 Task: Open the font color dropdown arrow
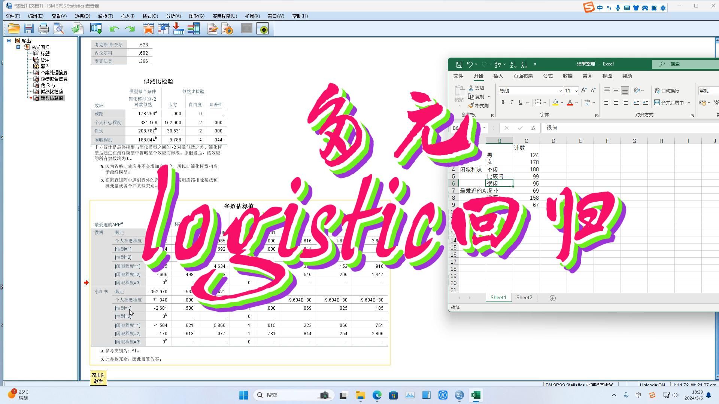pyautogui.click(x=576, y=102)
